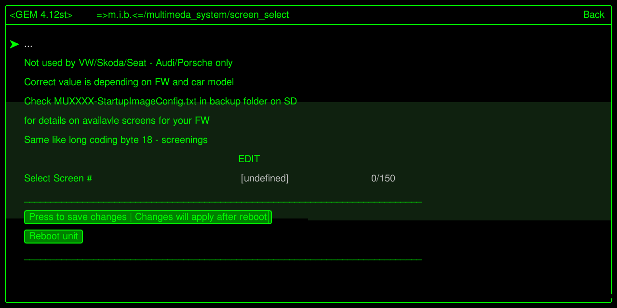Select the "Select Screen #" entry
The width and height of the screenshot is (617, 308).
58,179
